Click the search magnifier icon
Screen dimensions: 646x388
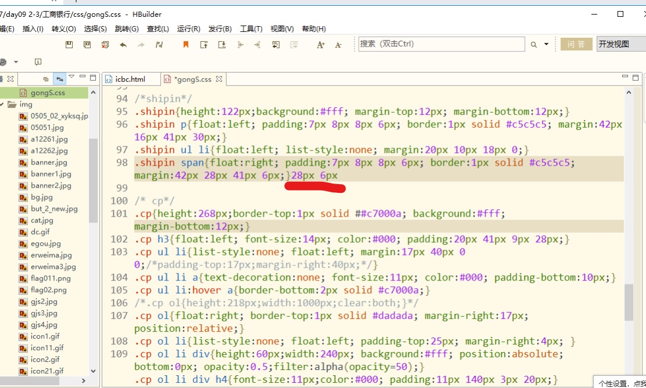point(534,45)
